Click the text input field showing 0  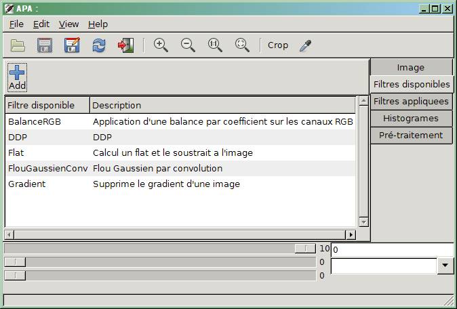click(392, 250)
